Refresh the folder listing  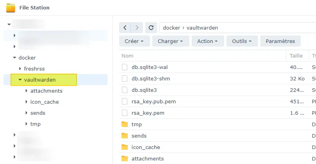click(151, 28)
